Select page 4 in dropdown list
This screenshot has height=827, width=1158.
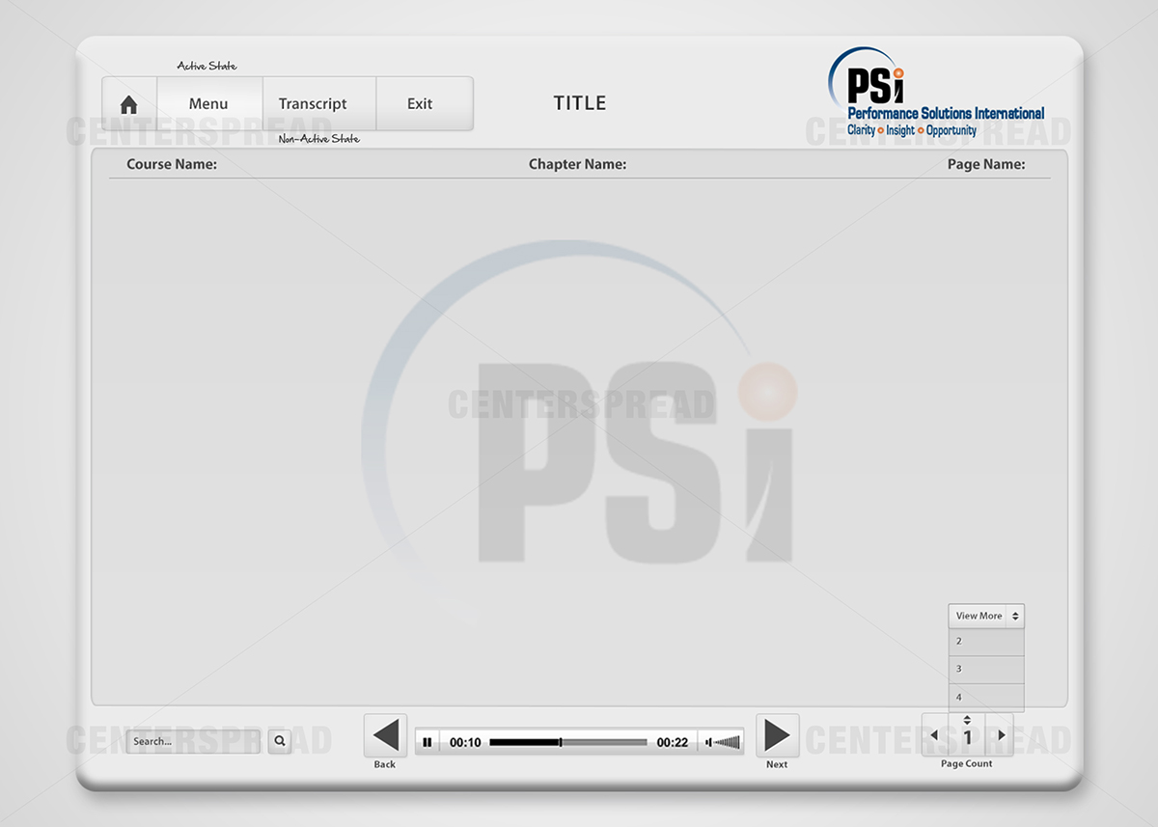coord(986,697)
